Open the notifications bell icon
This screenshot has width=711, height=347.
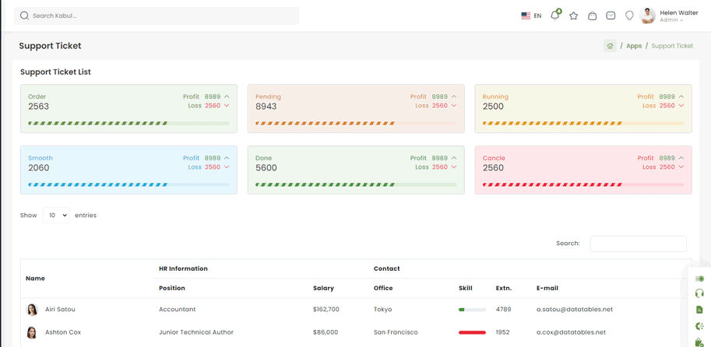554,16
